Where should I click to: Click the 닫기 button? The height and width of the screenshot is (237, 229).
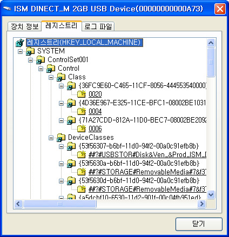click(199, 224)
